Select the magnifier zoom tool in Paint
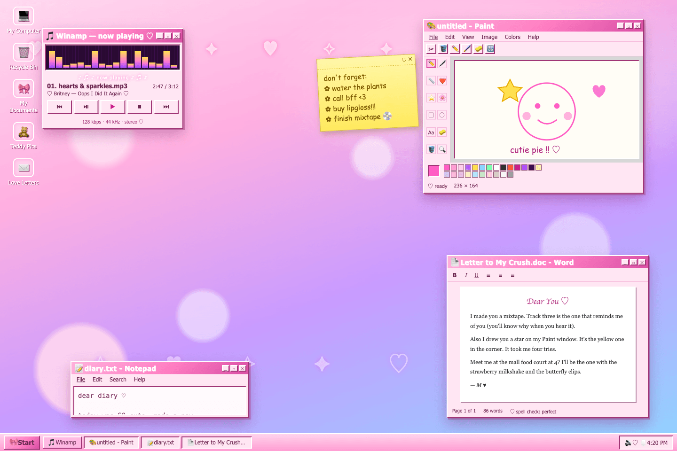Image resolution: width=677 pixels, height=451 pixels. [442, 149]
